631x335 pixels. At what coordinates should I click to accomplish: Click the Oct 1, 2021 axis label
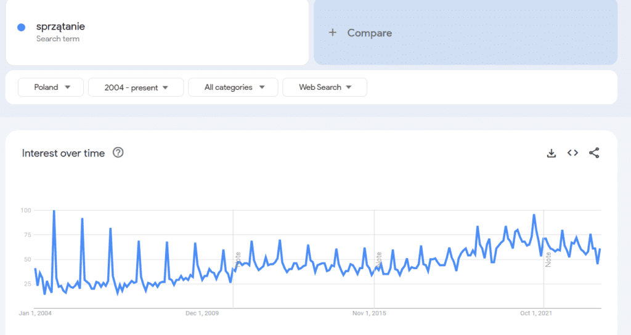[536, 313]
